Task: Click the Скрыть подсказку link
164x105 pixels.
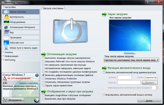Action: point(29,83)
